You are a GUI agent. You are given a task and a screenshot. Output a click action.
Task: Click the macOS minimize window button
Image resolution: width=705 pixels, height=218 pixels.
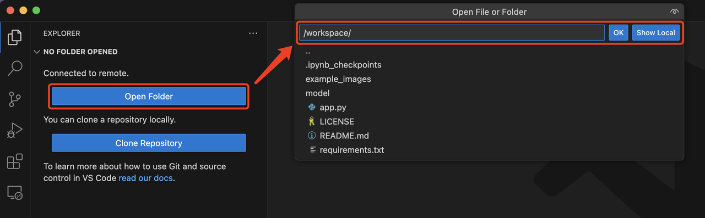(x=23, y=10)
